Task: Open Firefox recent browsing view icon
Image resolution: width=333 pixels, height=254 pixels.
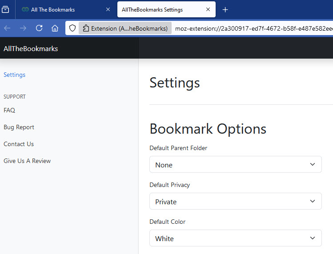Action: point(5,10)
